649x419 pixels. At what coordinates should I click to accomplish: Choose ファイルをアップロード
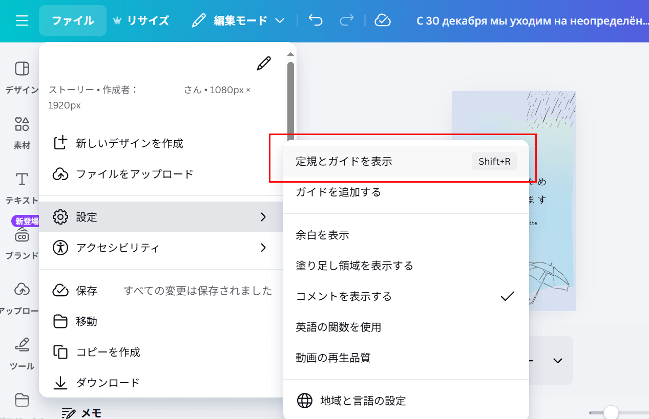[x=161, y=174]
